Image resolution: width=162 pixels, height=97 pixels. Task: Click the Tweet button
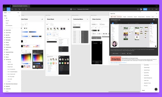coord(129,53)
